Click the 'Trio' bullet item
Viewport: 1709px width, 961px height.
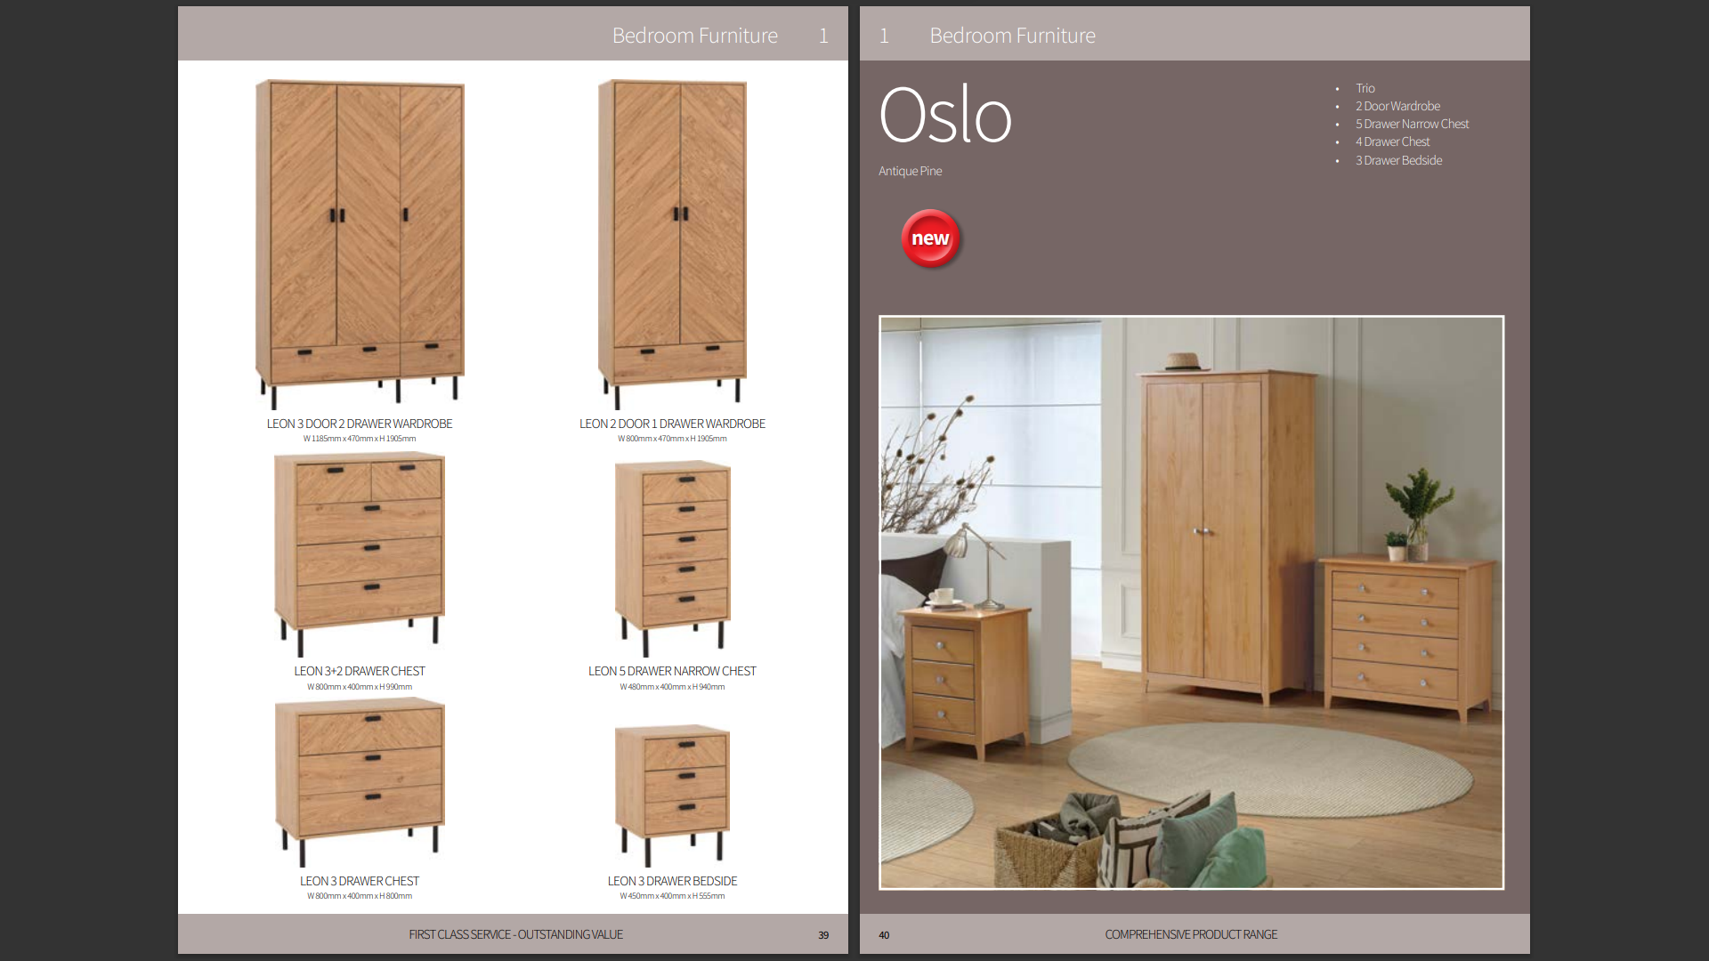pos(1365,88)
